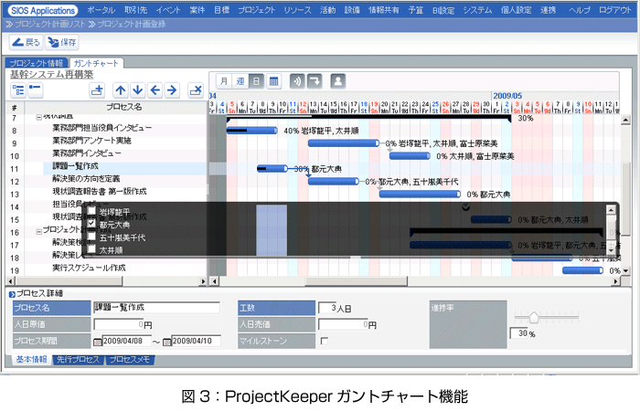Screen dimensions: 640x411
Task: Click the right arrow of the process list horizontal scrollbar
Action: click(203, 281)
